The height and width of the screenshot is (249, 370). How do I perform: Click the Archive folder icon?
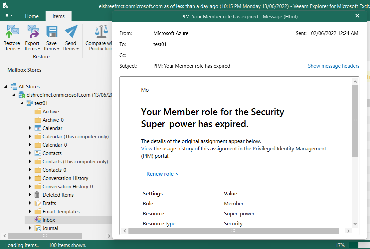point(38,112)
